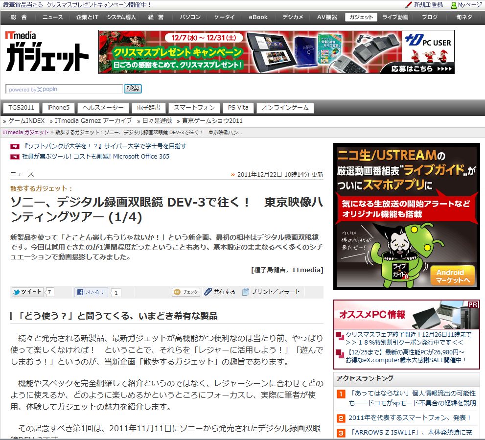485x440 pixels.
Task: Open ブログ navigation item
Action: (430, 17)
